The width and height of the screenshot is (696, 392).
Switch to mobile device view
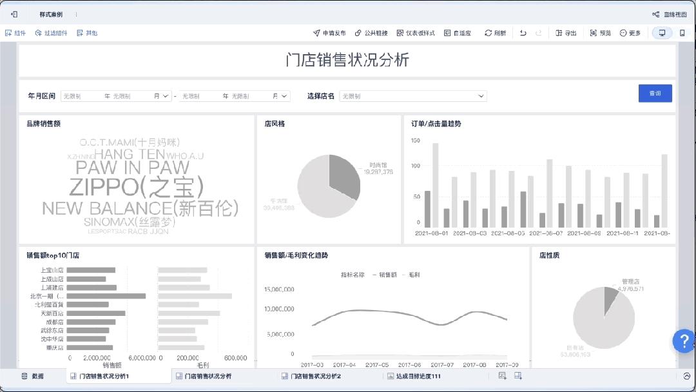[x=684, y=32]
